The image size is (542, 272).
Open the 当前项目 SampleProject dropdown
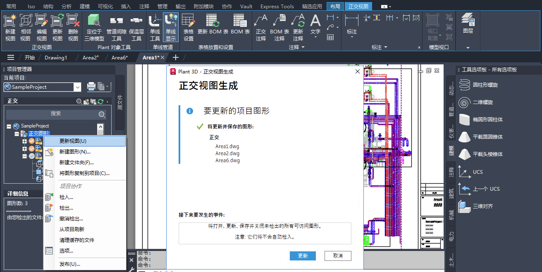pyautogui.click(x=77, y=87)
